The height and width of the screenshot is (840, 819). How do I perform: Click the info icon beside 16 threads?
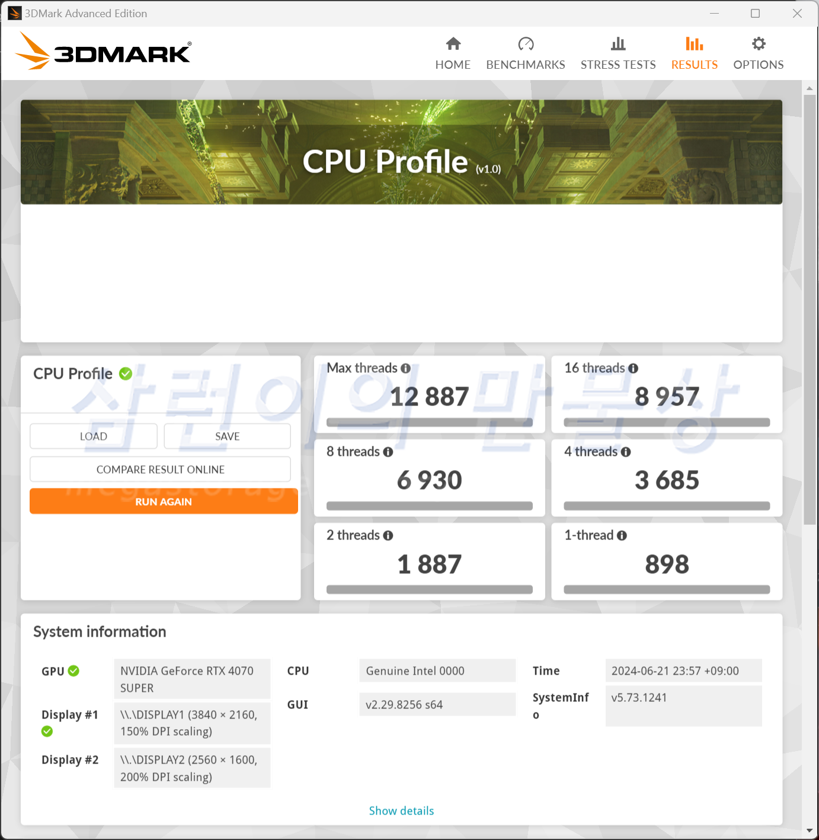click(x=633, y=368)
